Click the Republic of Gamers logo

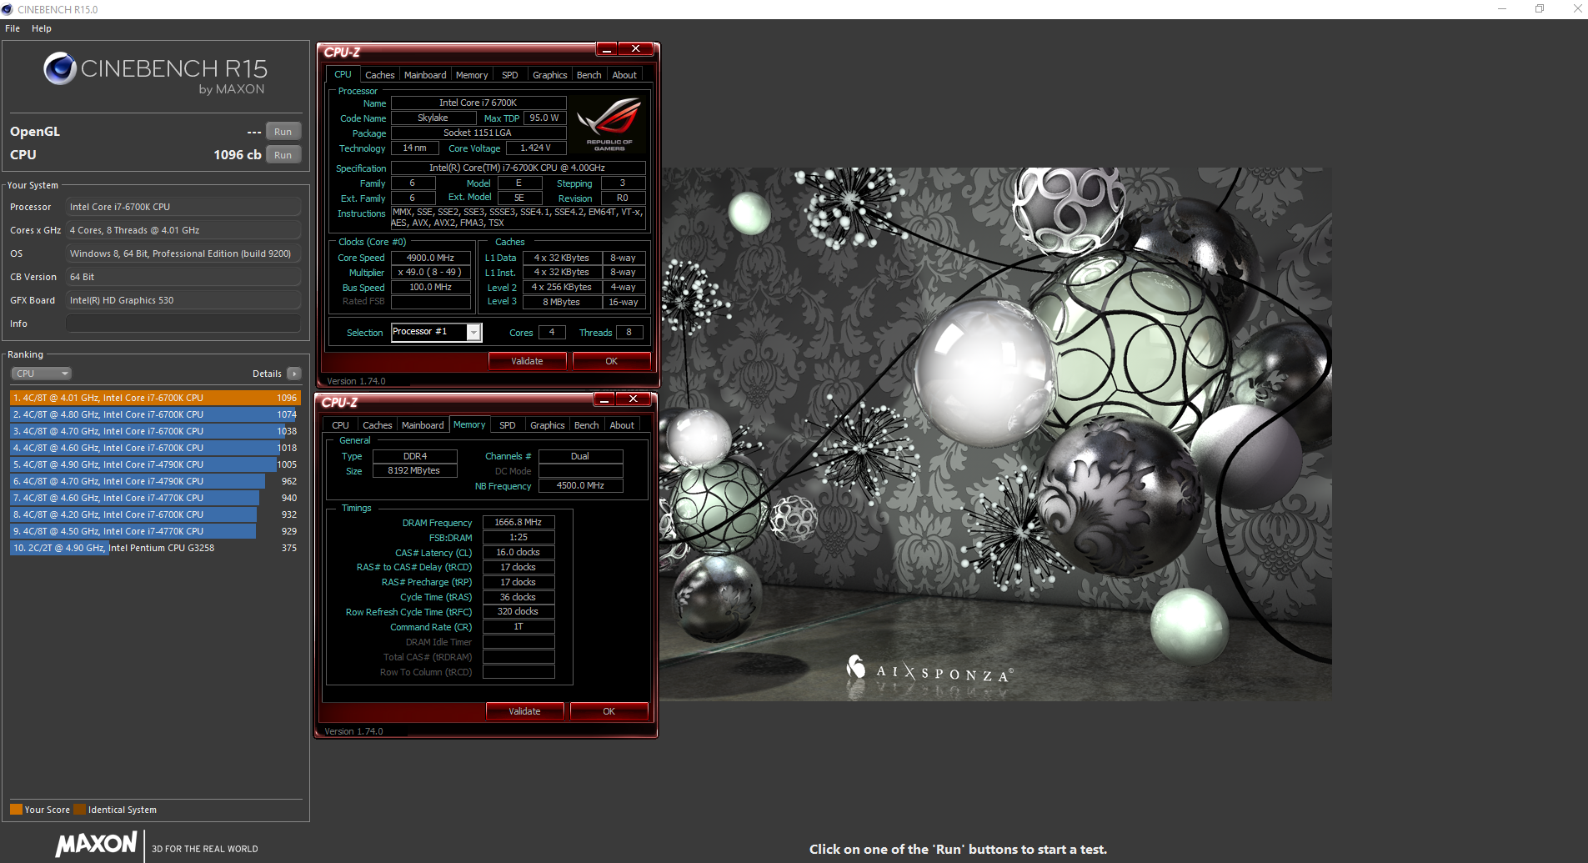point(609,123)
